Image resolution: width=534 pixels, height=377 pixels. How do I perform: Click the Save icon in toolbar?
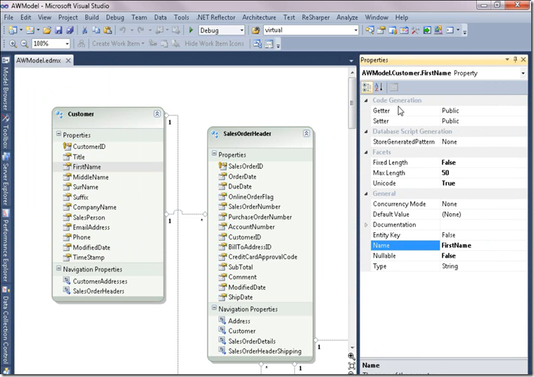tap(58, 30)
